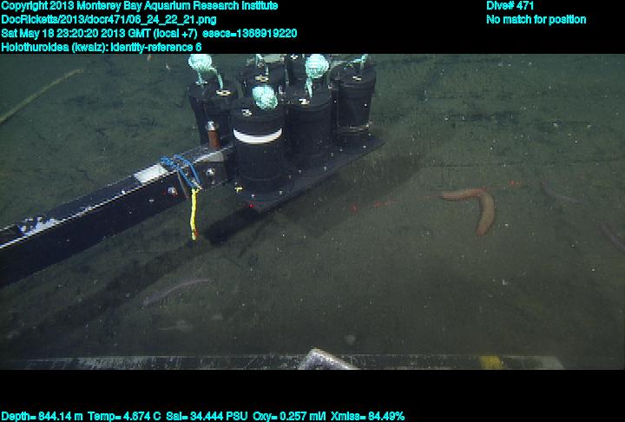
Task: Click the orange sea cucumber on the seafloor
Action: [x=479, y=207]
